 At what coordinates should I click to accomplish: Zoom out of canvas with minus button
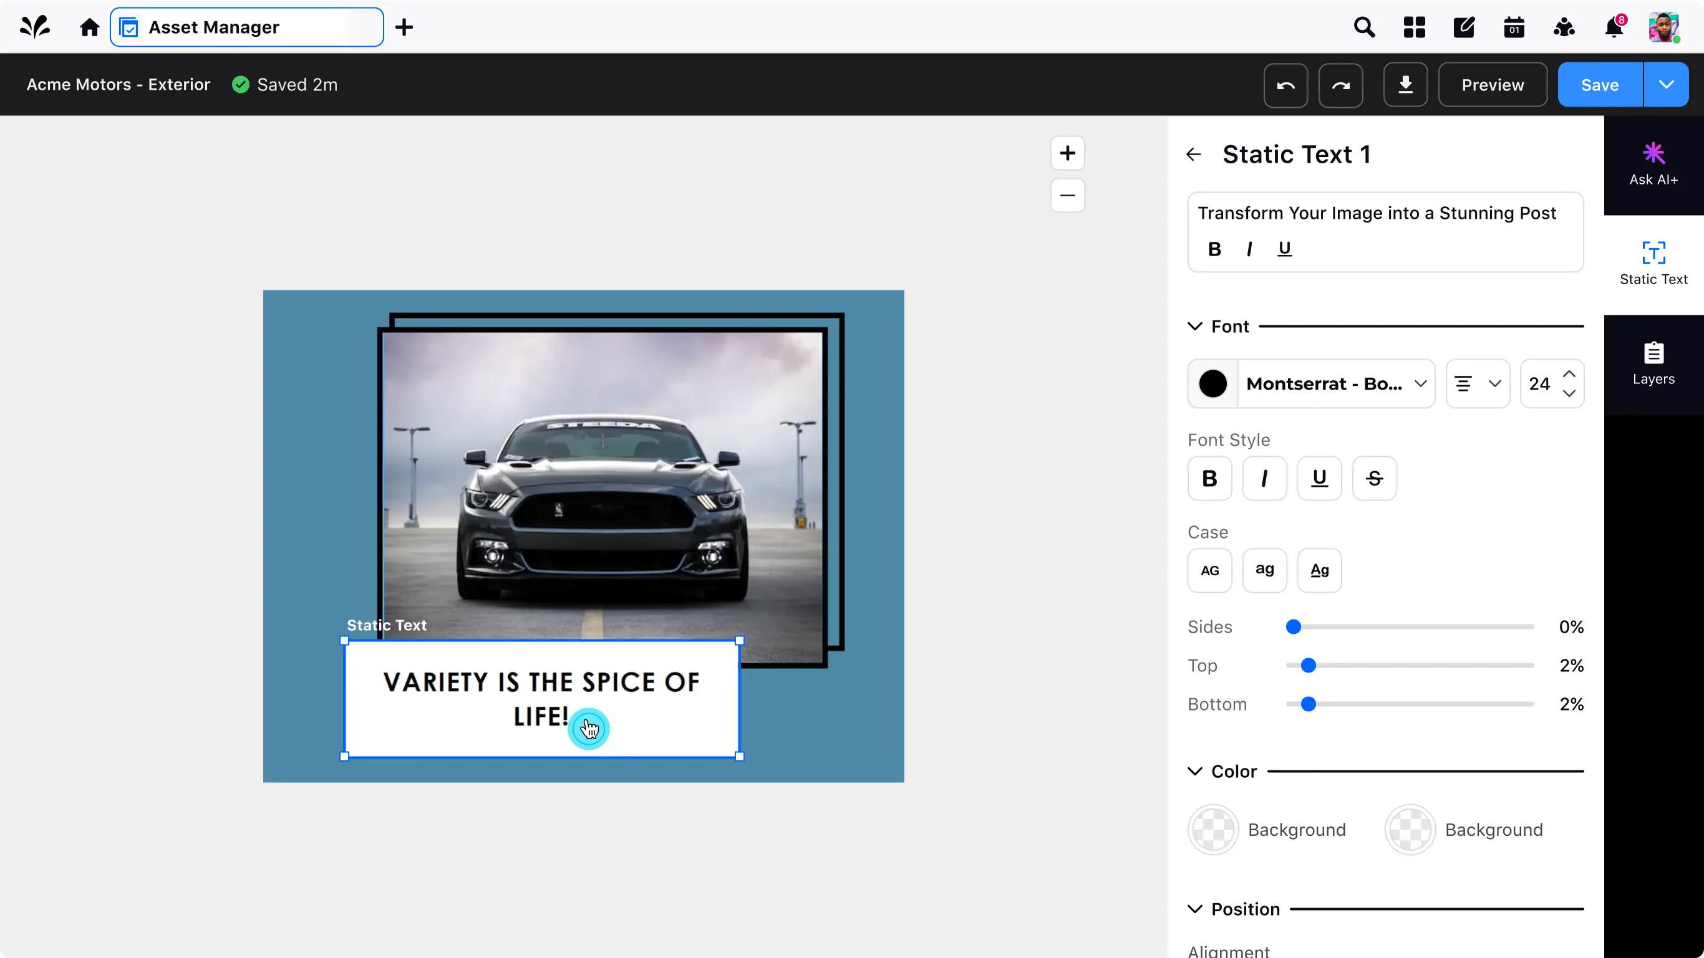(x=1067, y=195)
